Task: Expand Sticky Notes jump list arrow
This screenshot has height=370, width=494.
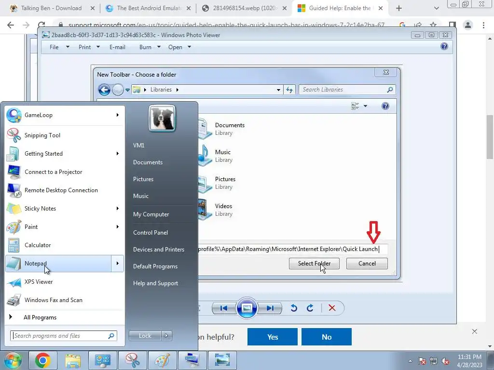Action: (118, 208)
